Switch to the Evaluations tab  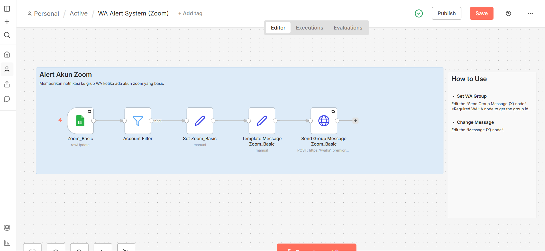(x=348, y=28)
